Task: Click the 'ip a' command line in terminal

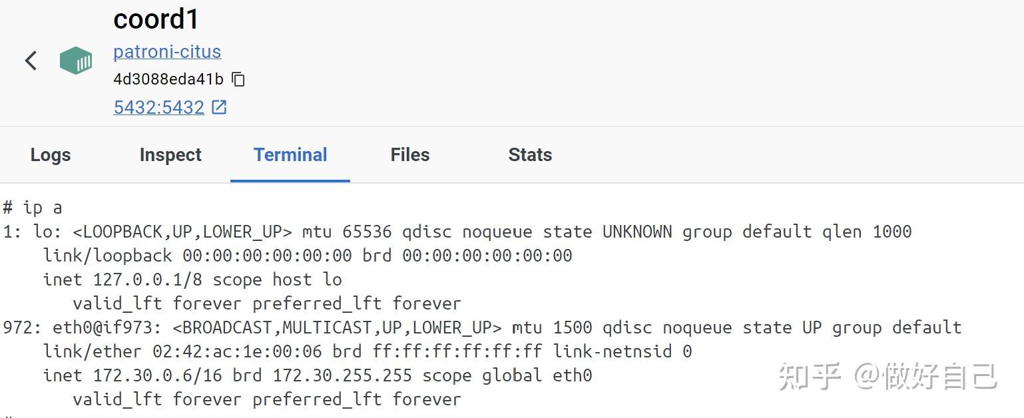Action: tap(33, 207)
